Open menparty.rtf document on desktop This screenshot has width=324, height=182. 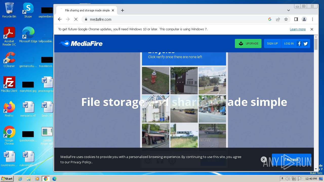(x=28, y=109)
